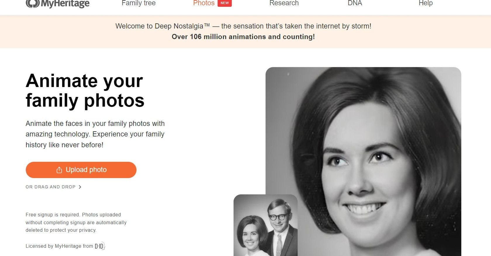Viewport: 491px width, 256px height.
Task: Click the red NEW badge beside Photos
Action: point(224,3)
